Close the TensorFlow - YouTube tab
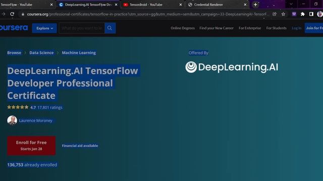The width and height of the screenshot is (323, 181). 51,5
